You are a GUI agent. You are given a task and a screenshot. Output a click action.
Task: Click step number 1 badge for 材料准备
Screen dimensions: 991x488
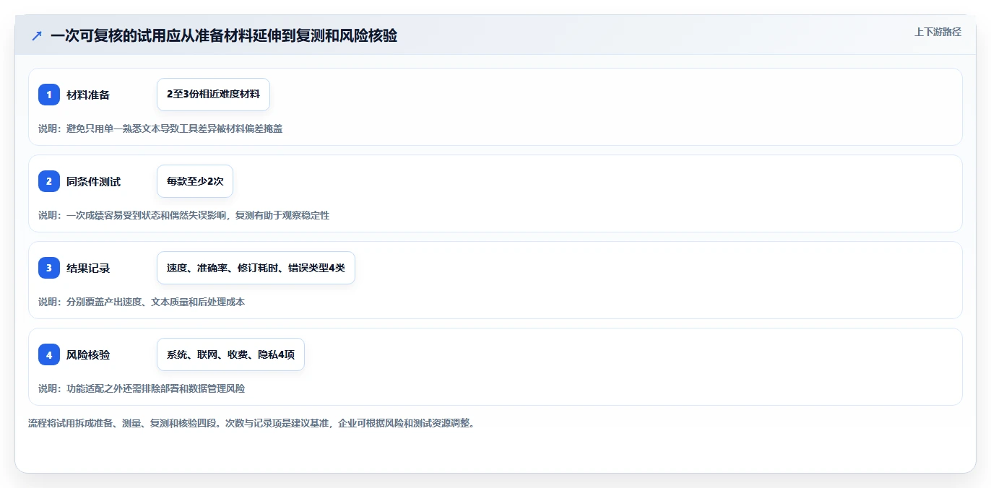pyautogui.click(x=49, y=95)
